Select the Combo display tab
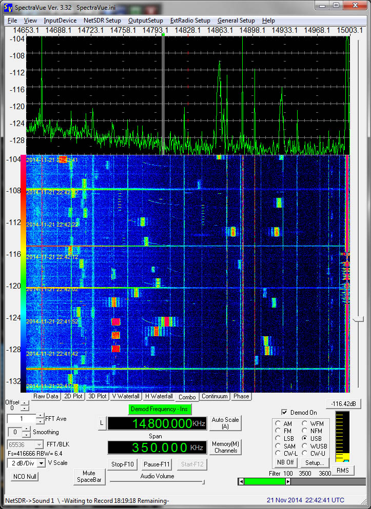Image resolution: width=371 pixels, height=509 pixels. pyautogui.click(x=187, y=397)
